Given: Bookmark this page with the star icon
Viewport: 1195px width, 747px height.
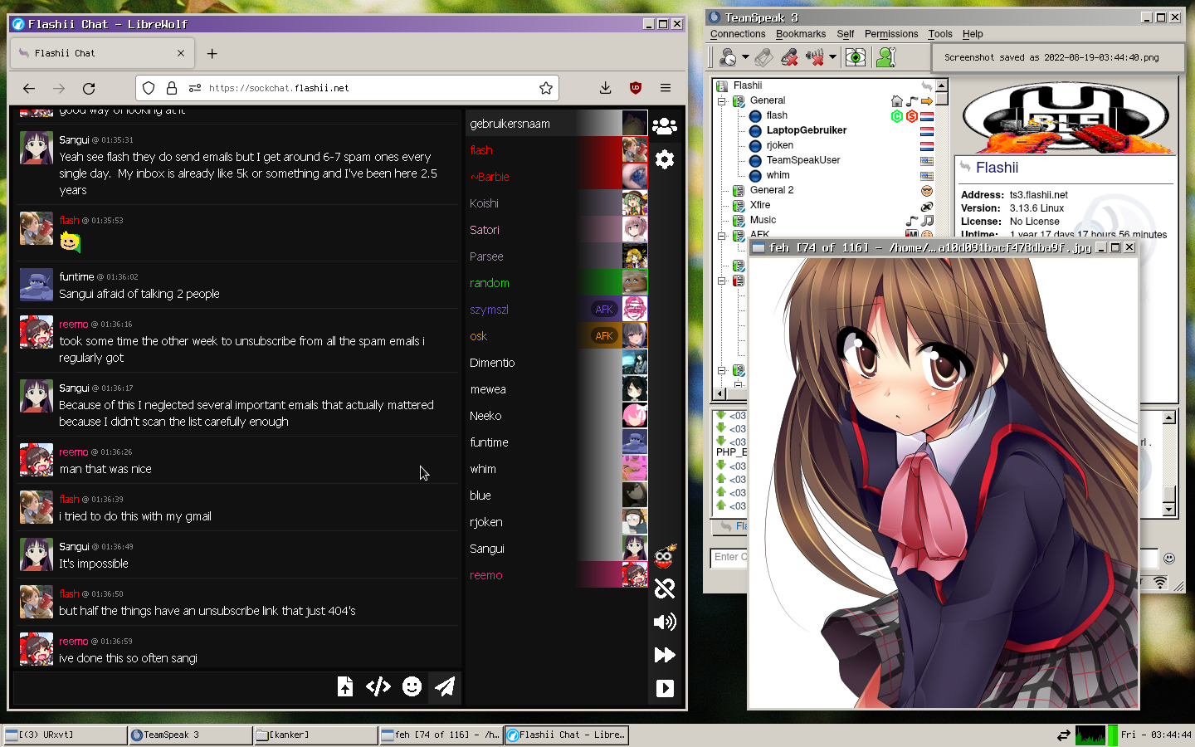Looking at the screenshot, I should [546, 88].
